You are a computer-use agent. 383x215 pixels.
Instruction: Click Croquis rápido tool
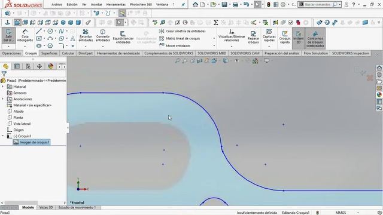285,37
